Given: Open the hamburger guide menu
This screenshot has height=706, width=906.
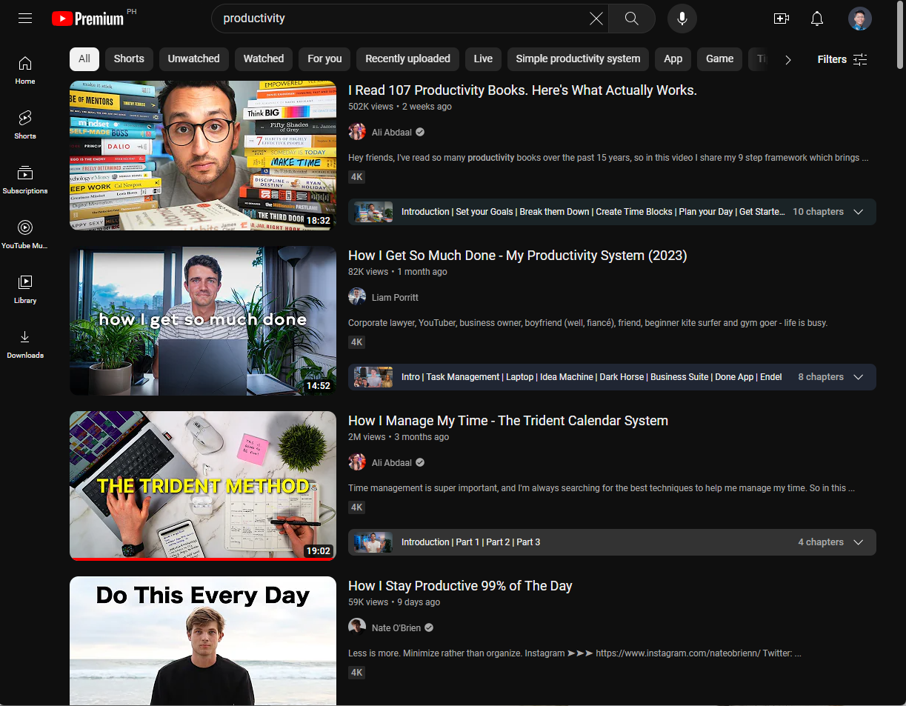Looking at the screenshot, I should coord(25,19).
